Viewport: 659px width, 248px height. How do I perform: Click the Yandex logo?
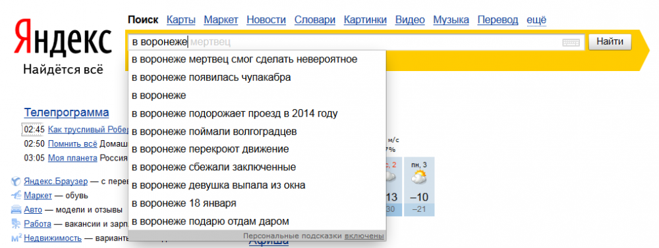coord(63,37)
